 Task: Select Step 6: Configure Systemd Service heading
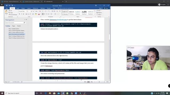click(17, 38)
